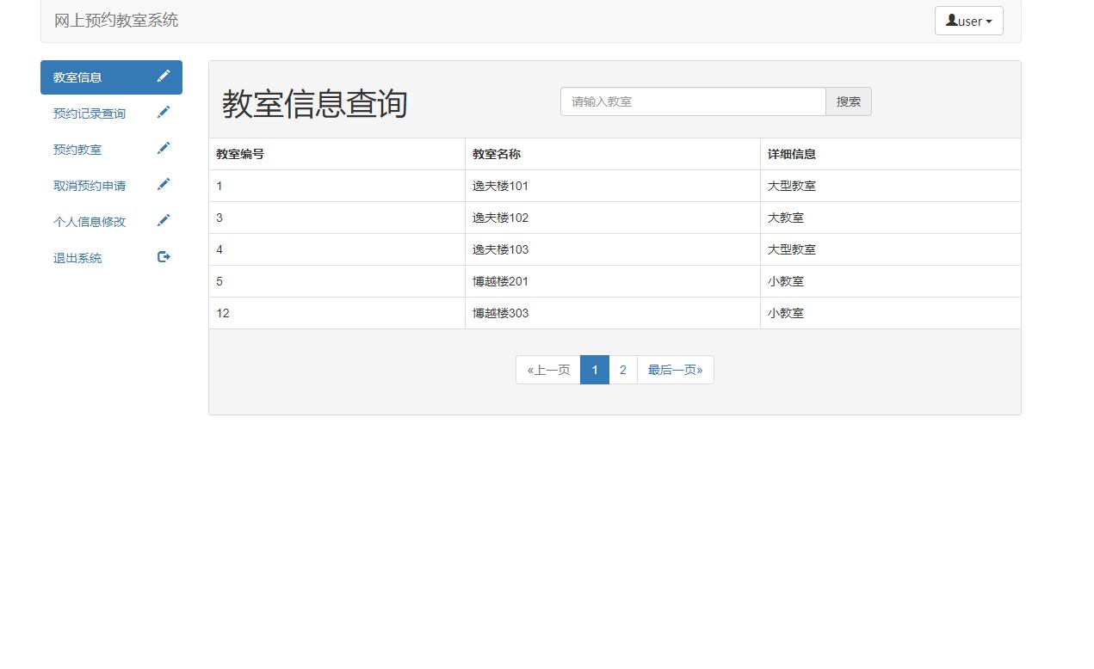Click 最后一页» to jump to last page
The height and width of the screenshot is (669, 1094).
[675, 369]
